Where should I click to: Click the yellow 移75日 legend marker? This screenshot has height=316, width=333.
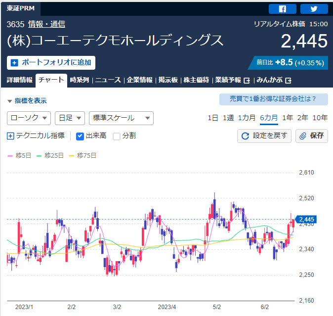(x=72, y=156)
